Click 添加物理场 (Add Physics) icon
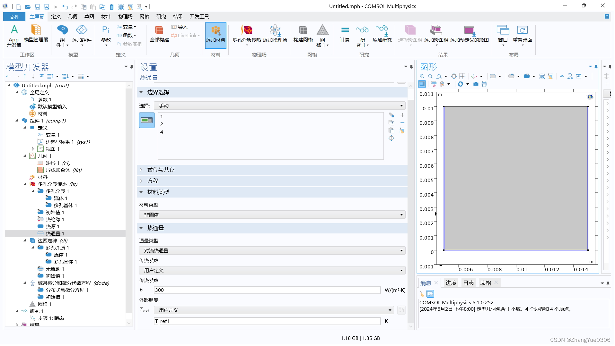 pyautogui.click(x=275, y=33)
